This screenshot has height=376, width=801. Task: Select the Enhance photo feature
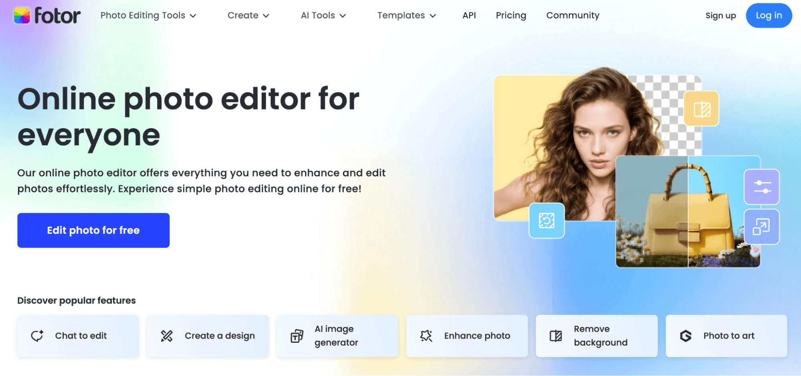(467, 336)
